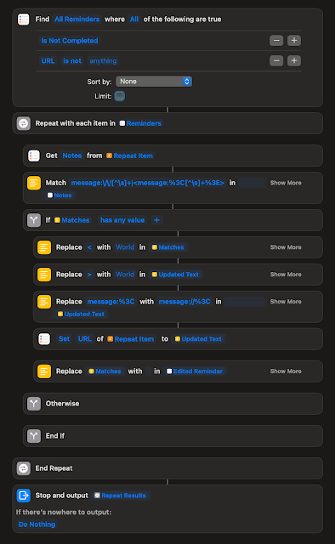Click the Match text action icon
This screenshot has height=544, width=335.
coord(34,183)
